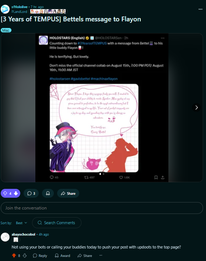The width and height of the screenshot is (206, 261).
Task: Give an award to the post
Action: pyautogui.click(x=48, y=193)
